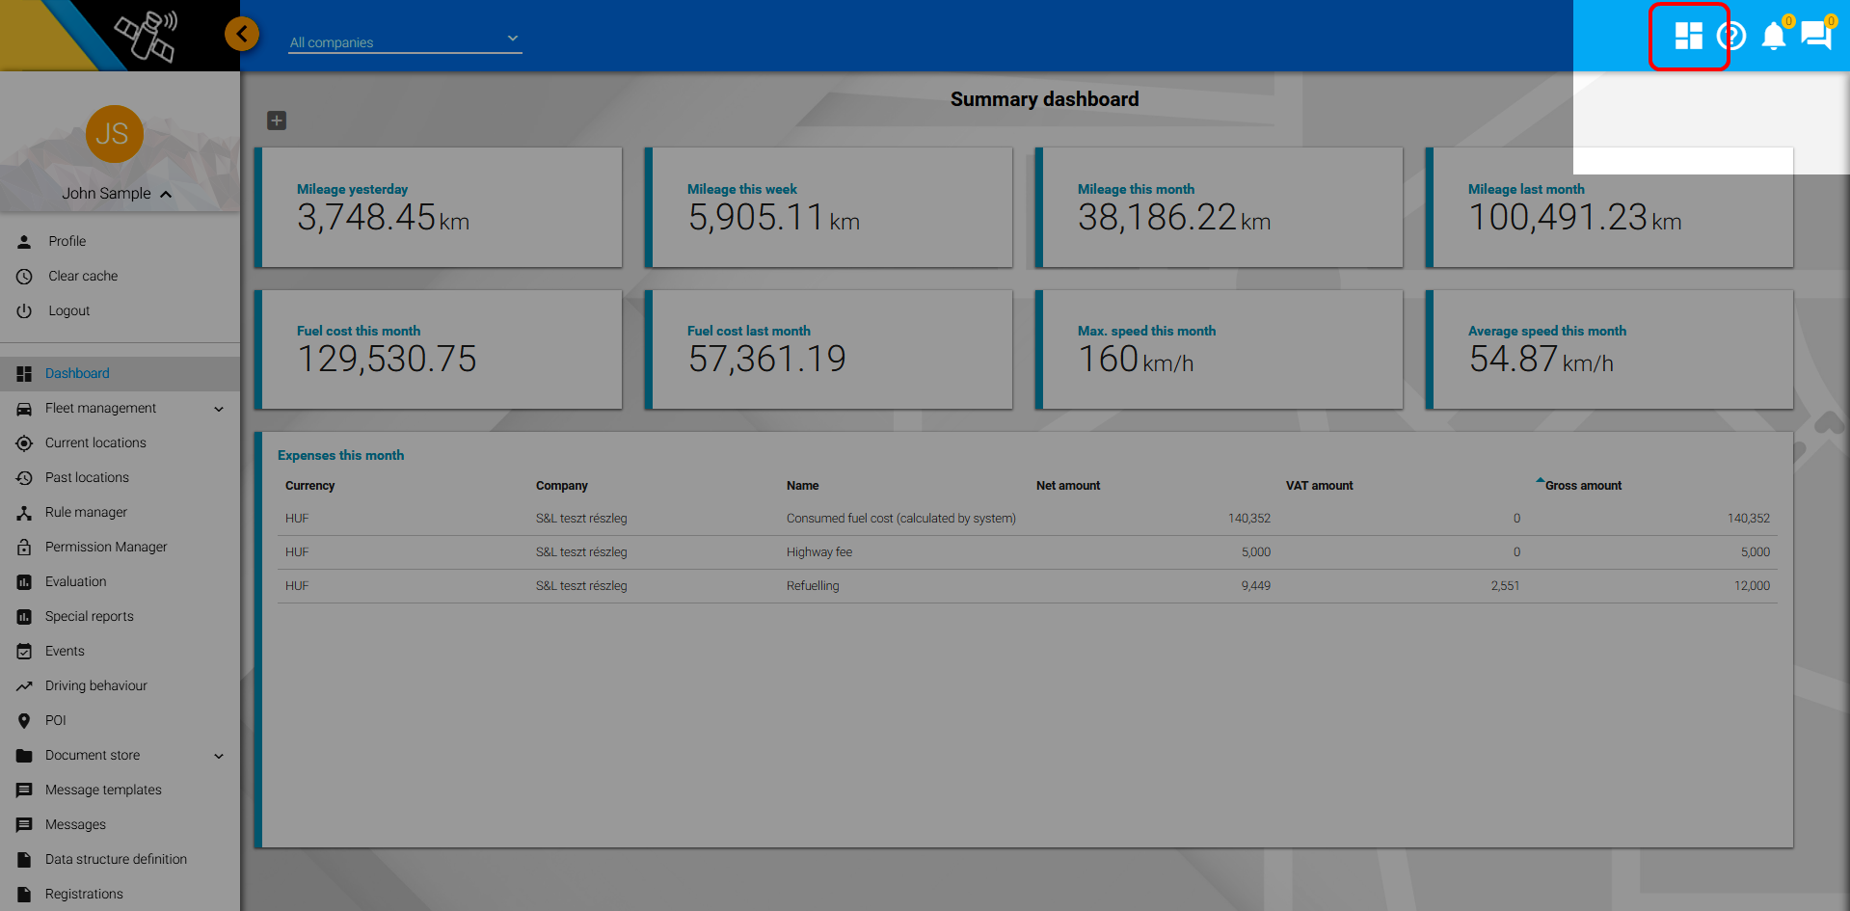Click the Logout link
The width and height of the screenshot is (1850, 911).
coord(68,311)
